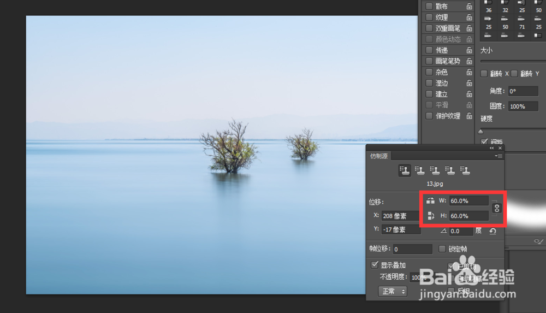
Task: Click the lock icon for 纹理
Action: 469,17
